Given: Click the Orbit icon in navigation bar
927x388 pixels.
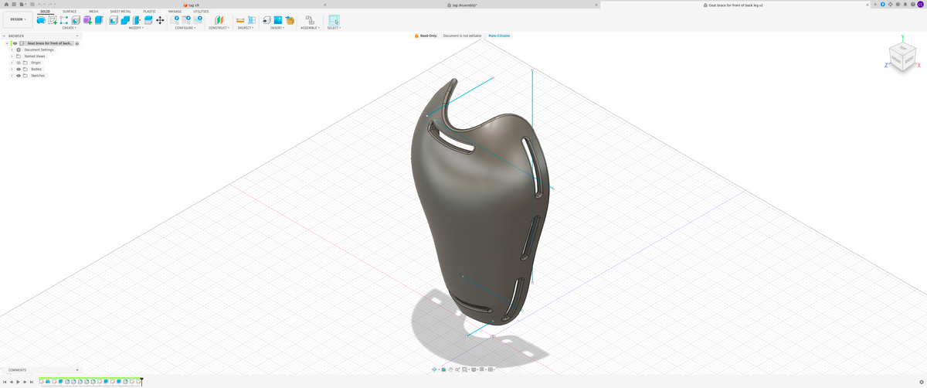Looking at the screenshot, I should coord(434,369).
